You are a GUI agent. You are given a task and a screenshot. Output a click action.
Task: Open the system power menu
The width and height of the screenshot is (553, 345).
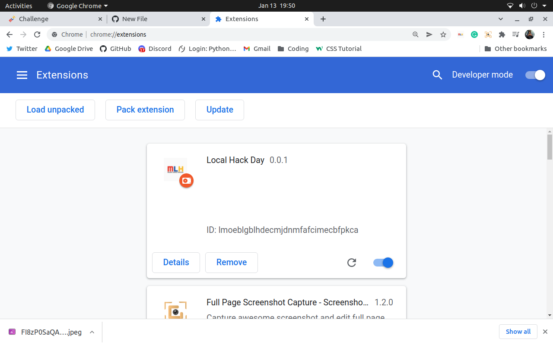(x=537, y=6)
